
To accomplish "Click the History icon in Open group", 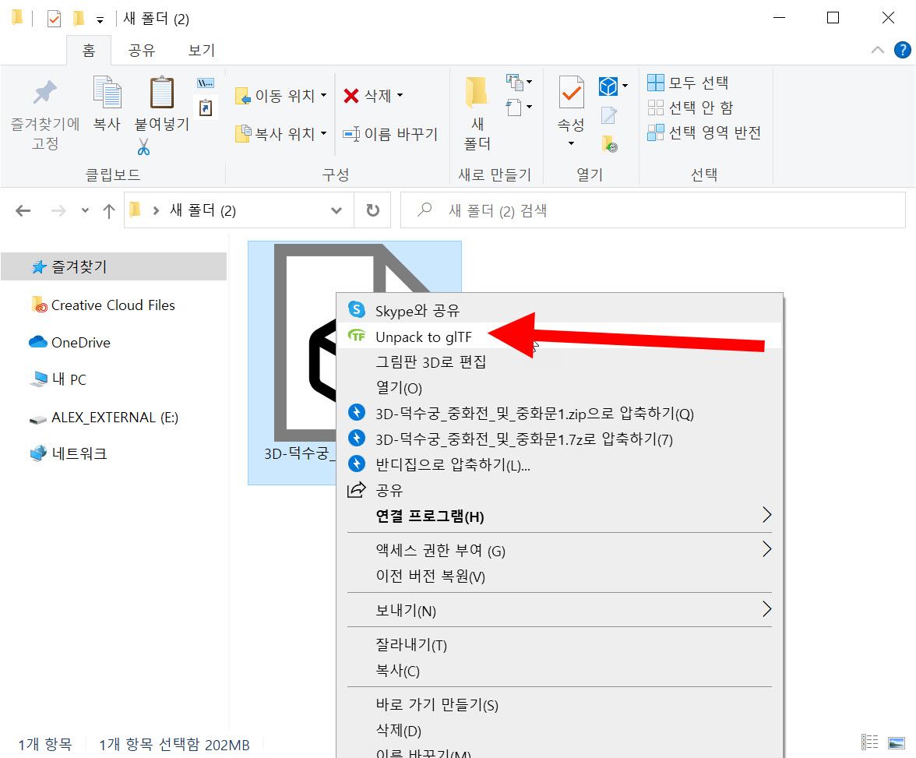I will 609,143.
